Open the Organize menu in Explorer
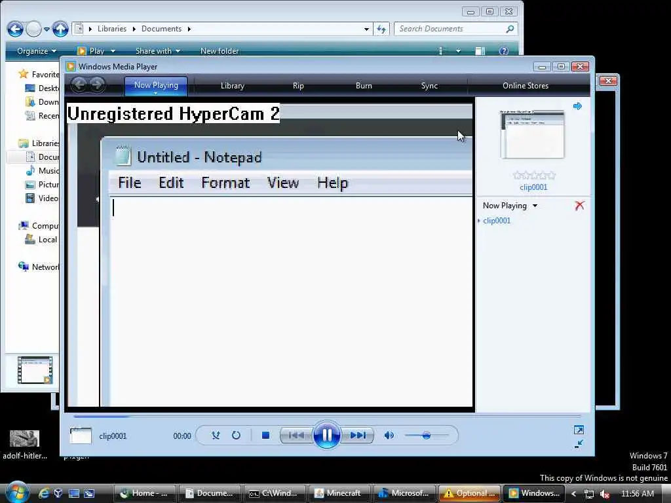671x503 pixels. coord(37,51)
